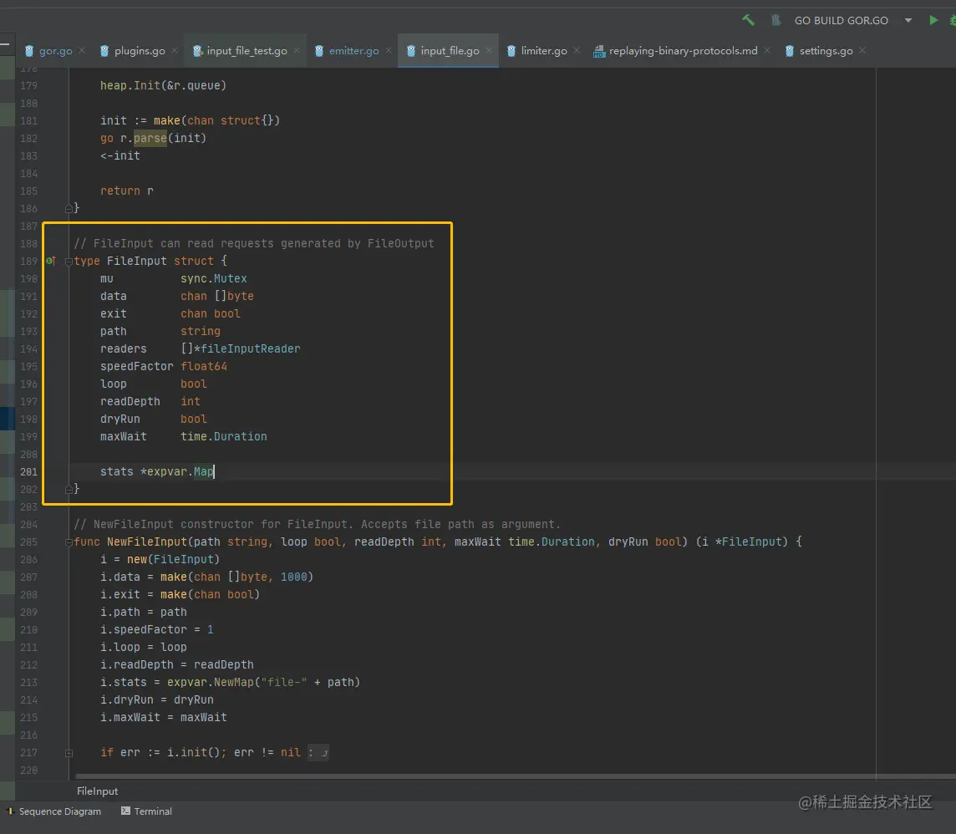Click NewFileInput function name on line 205

tap(147, 542)
